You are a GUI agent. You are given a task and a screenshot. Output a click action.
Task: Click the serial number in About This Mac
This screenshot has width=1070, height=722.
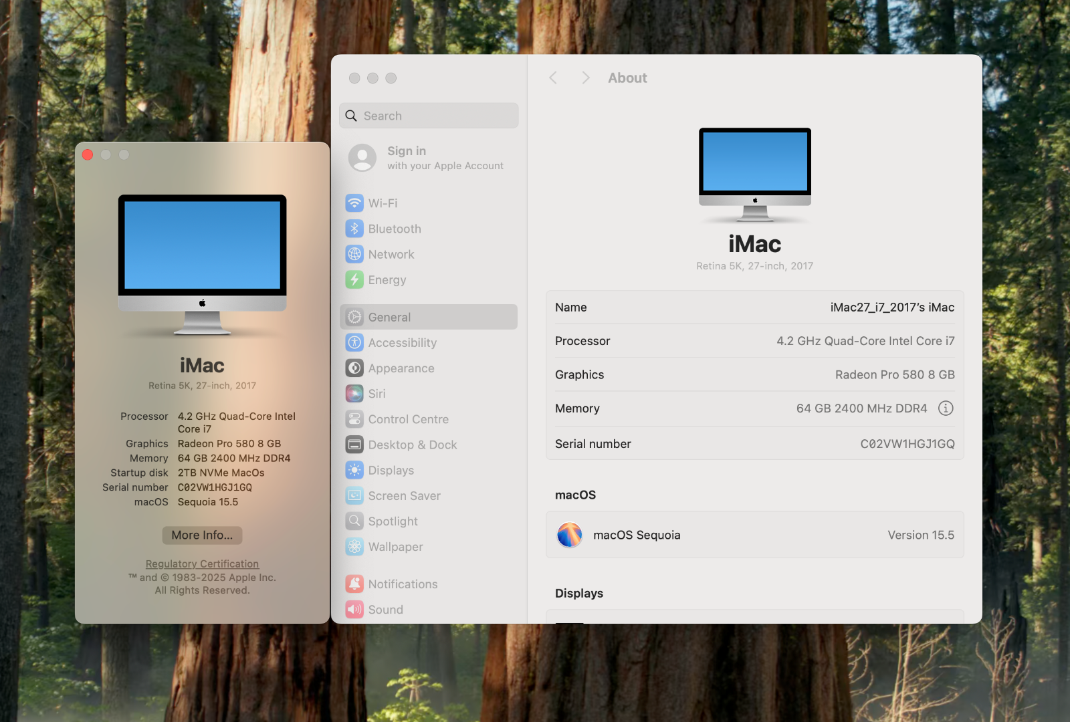pyautogui.click(x=215, y=487)
